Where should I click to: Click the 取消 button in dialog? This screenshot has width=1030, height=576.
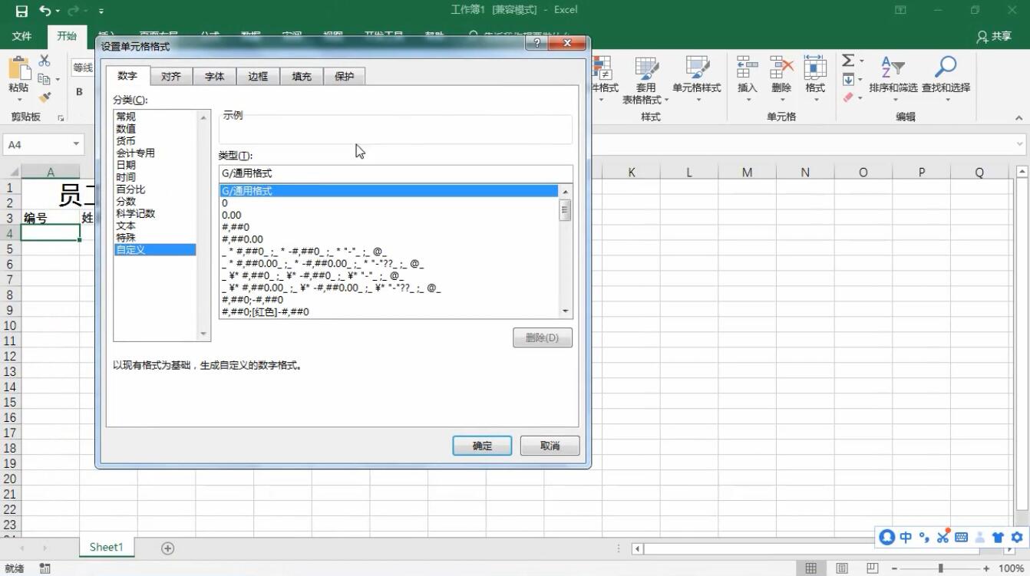pos(550,446)
